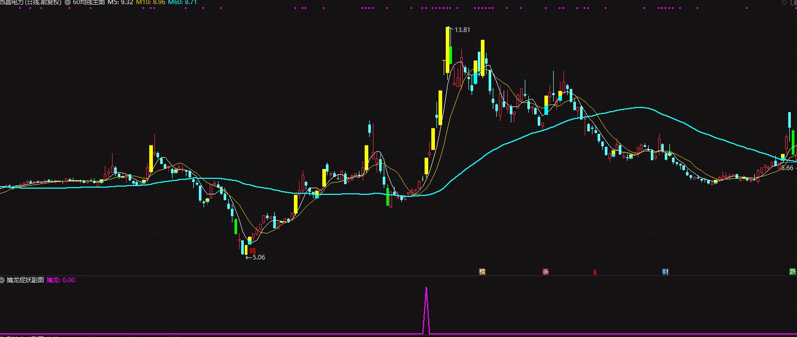Screen dimensions: 797x337
Task: Click the diamond icon at top right corner
Action: (x=784, y=3)
